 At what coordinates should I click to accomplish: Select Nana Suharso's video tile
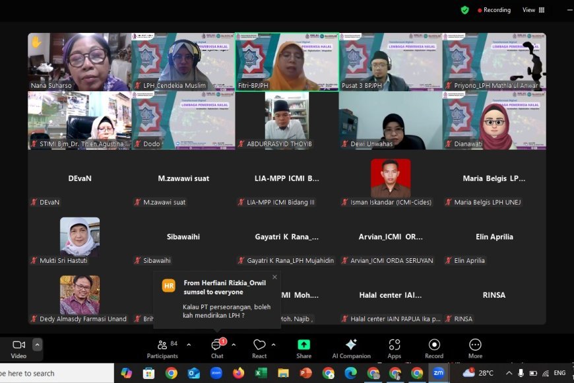[x=79, y=62]
